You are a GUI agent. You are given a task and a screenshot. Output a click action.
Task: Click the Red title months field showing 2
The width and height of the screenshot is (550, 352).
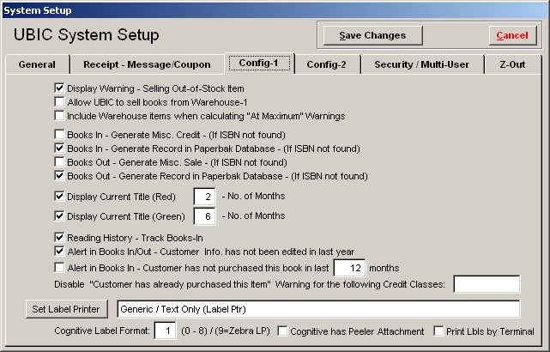204,197
